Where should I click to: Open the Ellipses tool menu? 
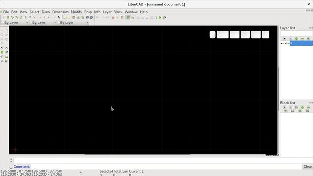6,35
